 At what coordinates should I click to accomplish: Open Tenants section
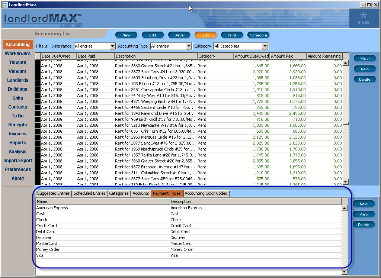[18, 62]
